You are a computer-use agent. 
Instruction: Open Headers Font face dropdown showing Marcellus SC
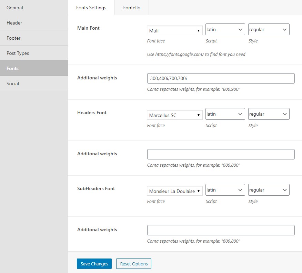[x=175, y=115]
